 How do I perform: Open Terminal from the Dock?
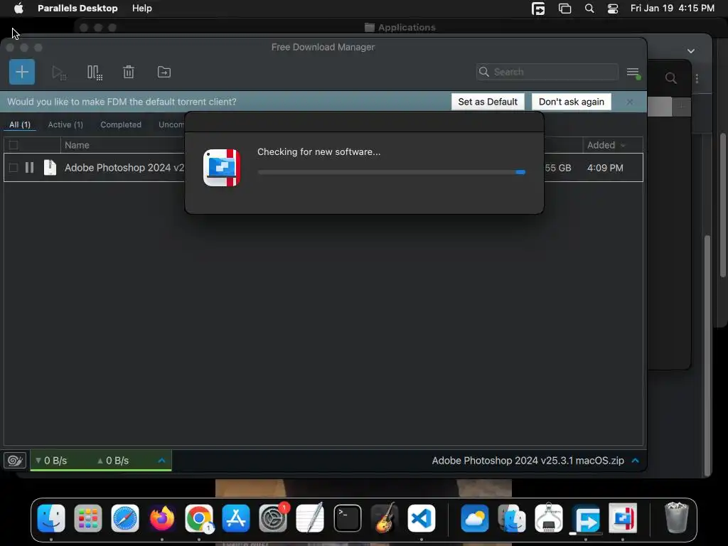click(347, 518)
